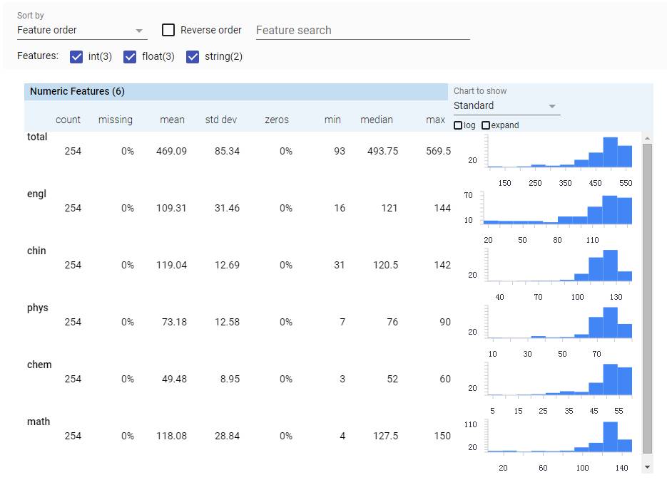Image resolution: width=667 pixels, height=497 pixels.
Task: Click the phys feature name
Action: (37, 308)
